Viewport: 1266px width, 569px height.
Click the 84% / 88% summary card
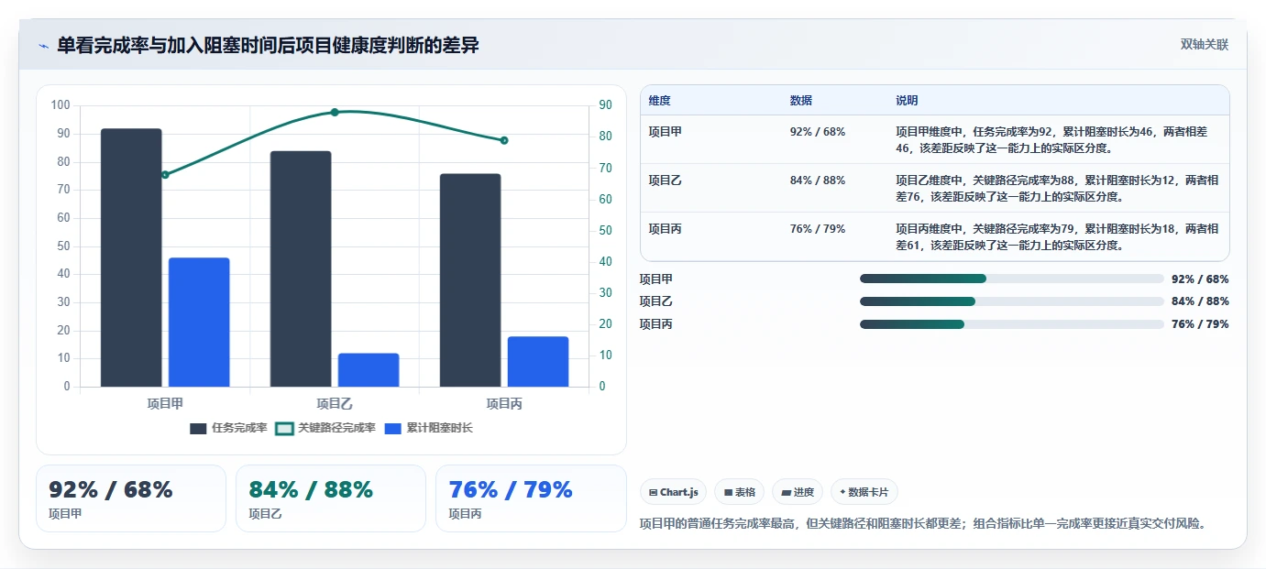pyautogui.click(x=331, y=498)
